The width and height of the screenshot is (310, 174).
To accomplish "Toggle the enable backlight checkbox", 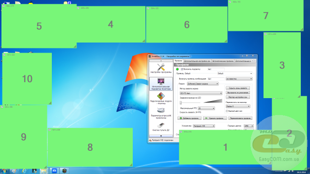I will (x=182, y=69).
